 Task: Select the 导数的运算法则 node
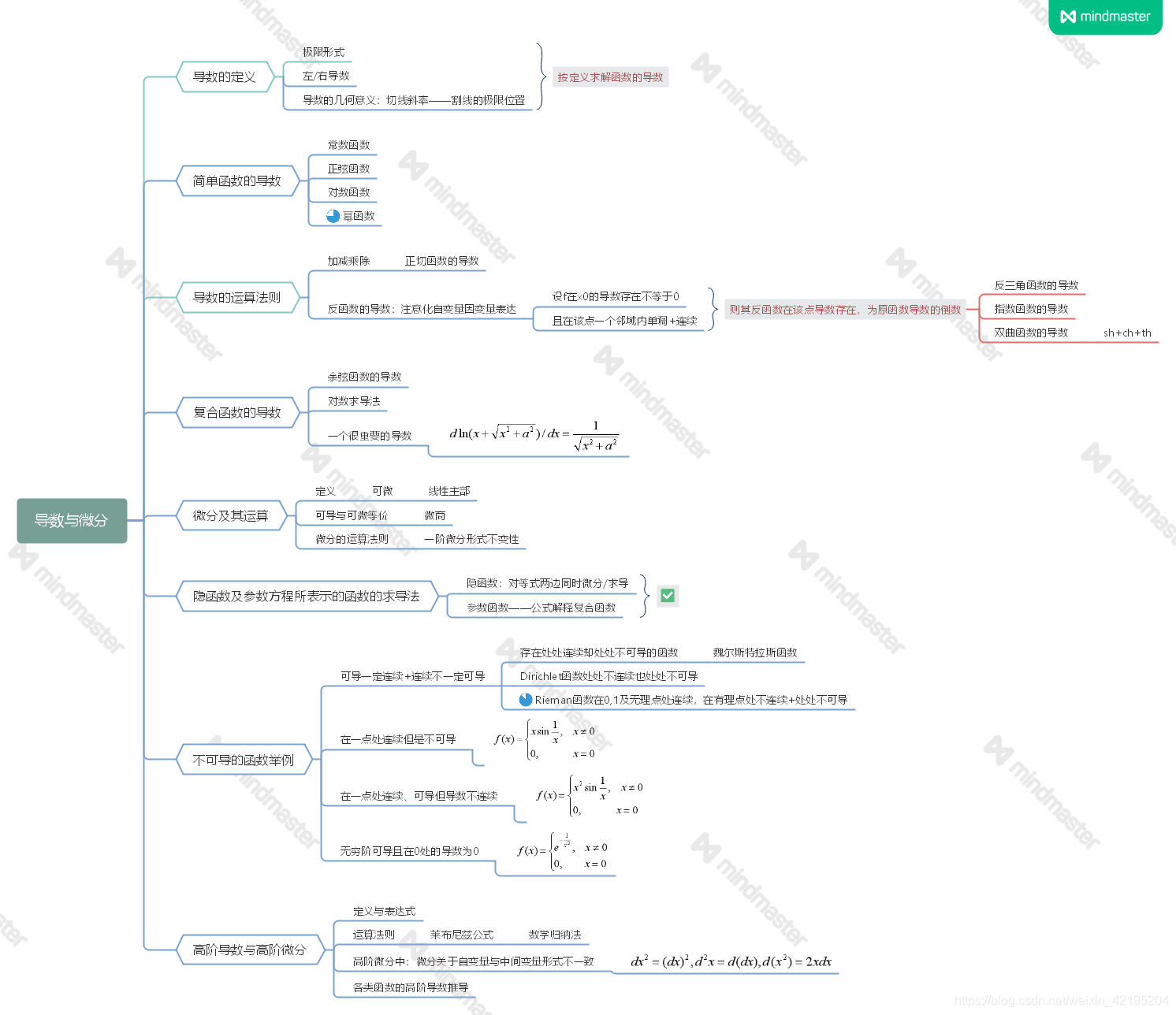pos(237,298)
